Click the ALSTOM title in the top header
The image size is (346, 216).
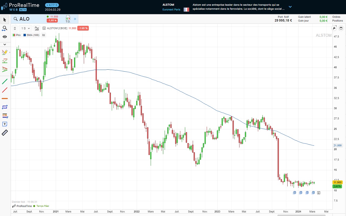point(168,5)
